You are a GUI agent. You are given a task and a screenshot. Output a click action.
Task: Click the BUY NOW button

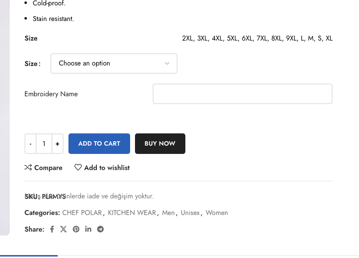[160, 144]
